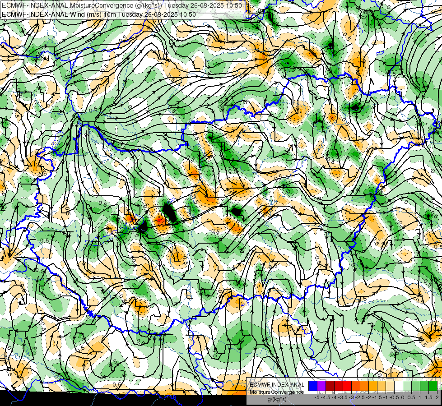Viewport: 442px width, 406px height.
Task: Click the legend's ECMWF-INDEX-ANAL label
Action: [x=277, y=385]
